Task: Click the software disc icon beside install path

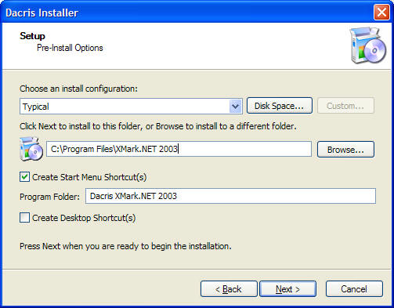Action: (x=31, y=149)
